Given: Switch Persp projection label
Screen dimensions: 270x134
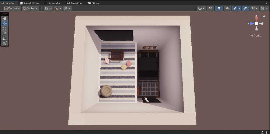Looking at the screenshot, I should (x=256, y=36).
